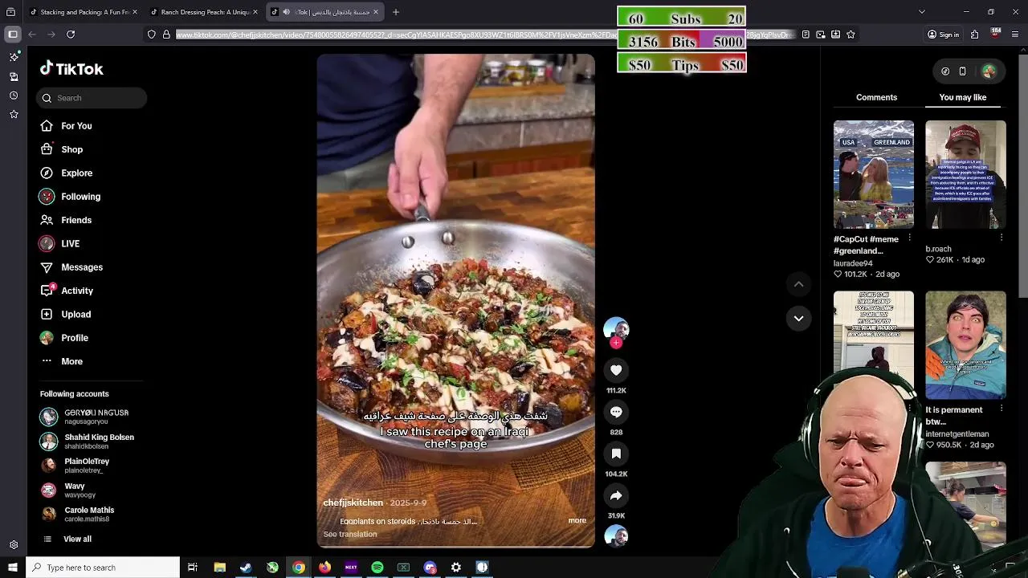This screenshot has height=578, width=1028.
Task: Open File Explorer from the taskbar
Action: pyautogui.click(x=219, y=568)
